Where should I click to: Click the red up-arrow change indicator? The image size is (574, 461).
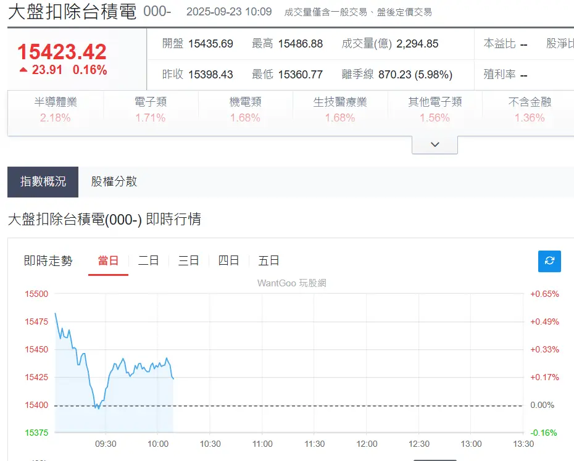pos(23,70)
